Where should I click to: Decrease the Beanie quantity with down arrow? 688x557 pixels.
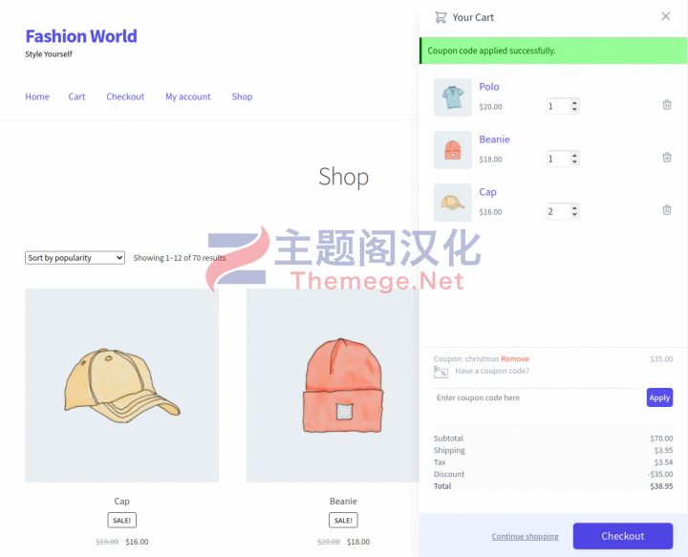pyautogui.click(x=574, y=161)
